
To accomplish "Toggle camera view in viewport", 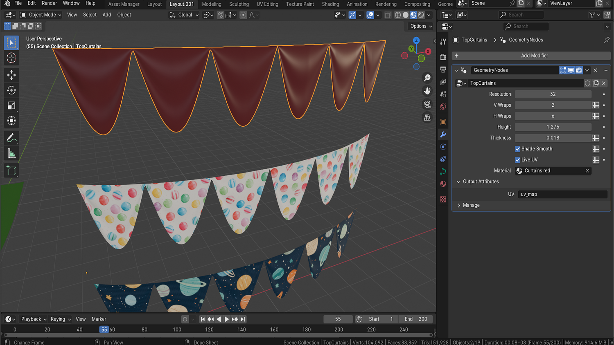I will coord(427,104).
